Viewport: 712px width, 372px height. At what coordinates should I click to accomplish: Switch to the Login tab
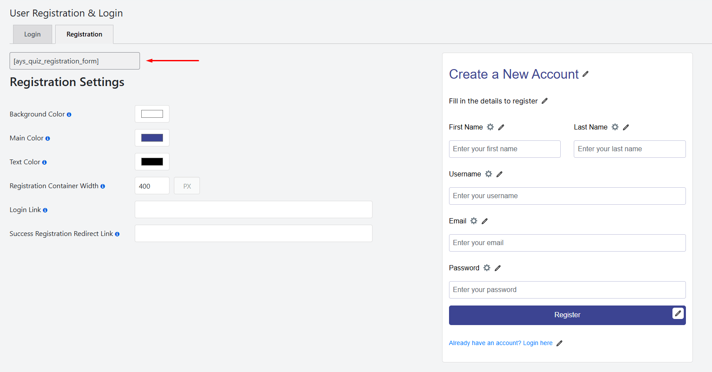(x=33, y=34)
